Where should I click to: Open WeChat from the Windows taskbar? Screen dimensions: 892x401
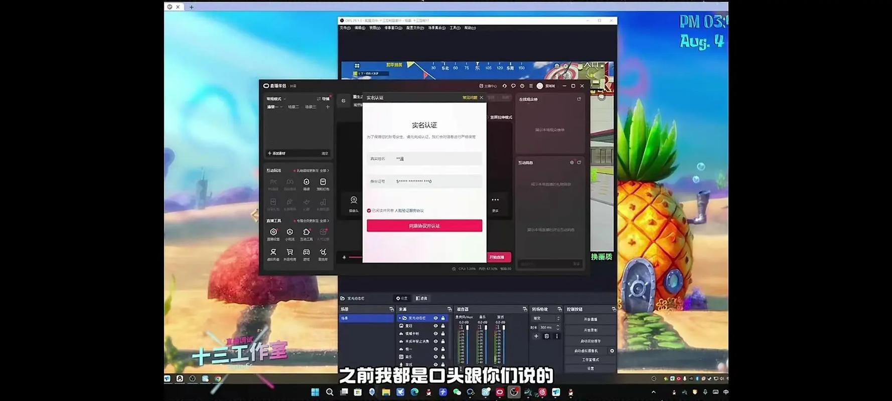[x=457, y=392]
